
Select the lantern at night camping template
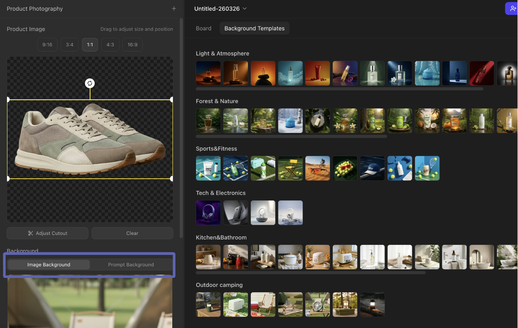[x=372, y=305]
